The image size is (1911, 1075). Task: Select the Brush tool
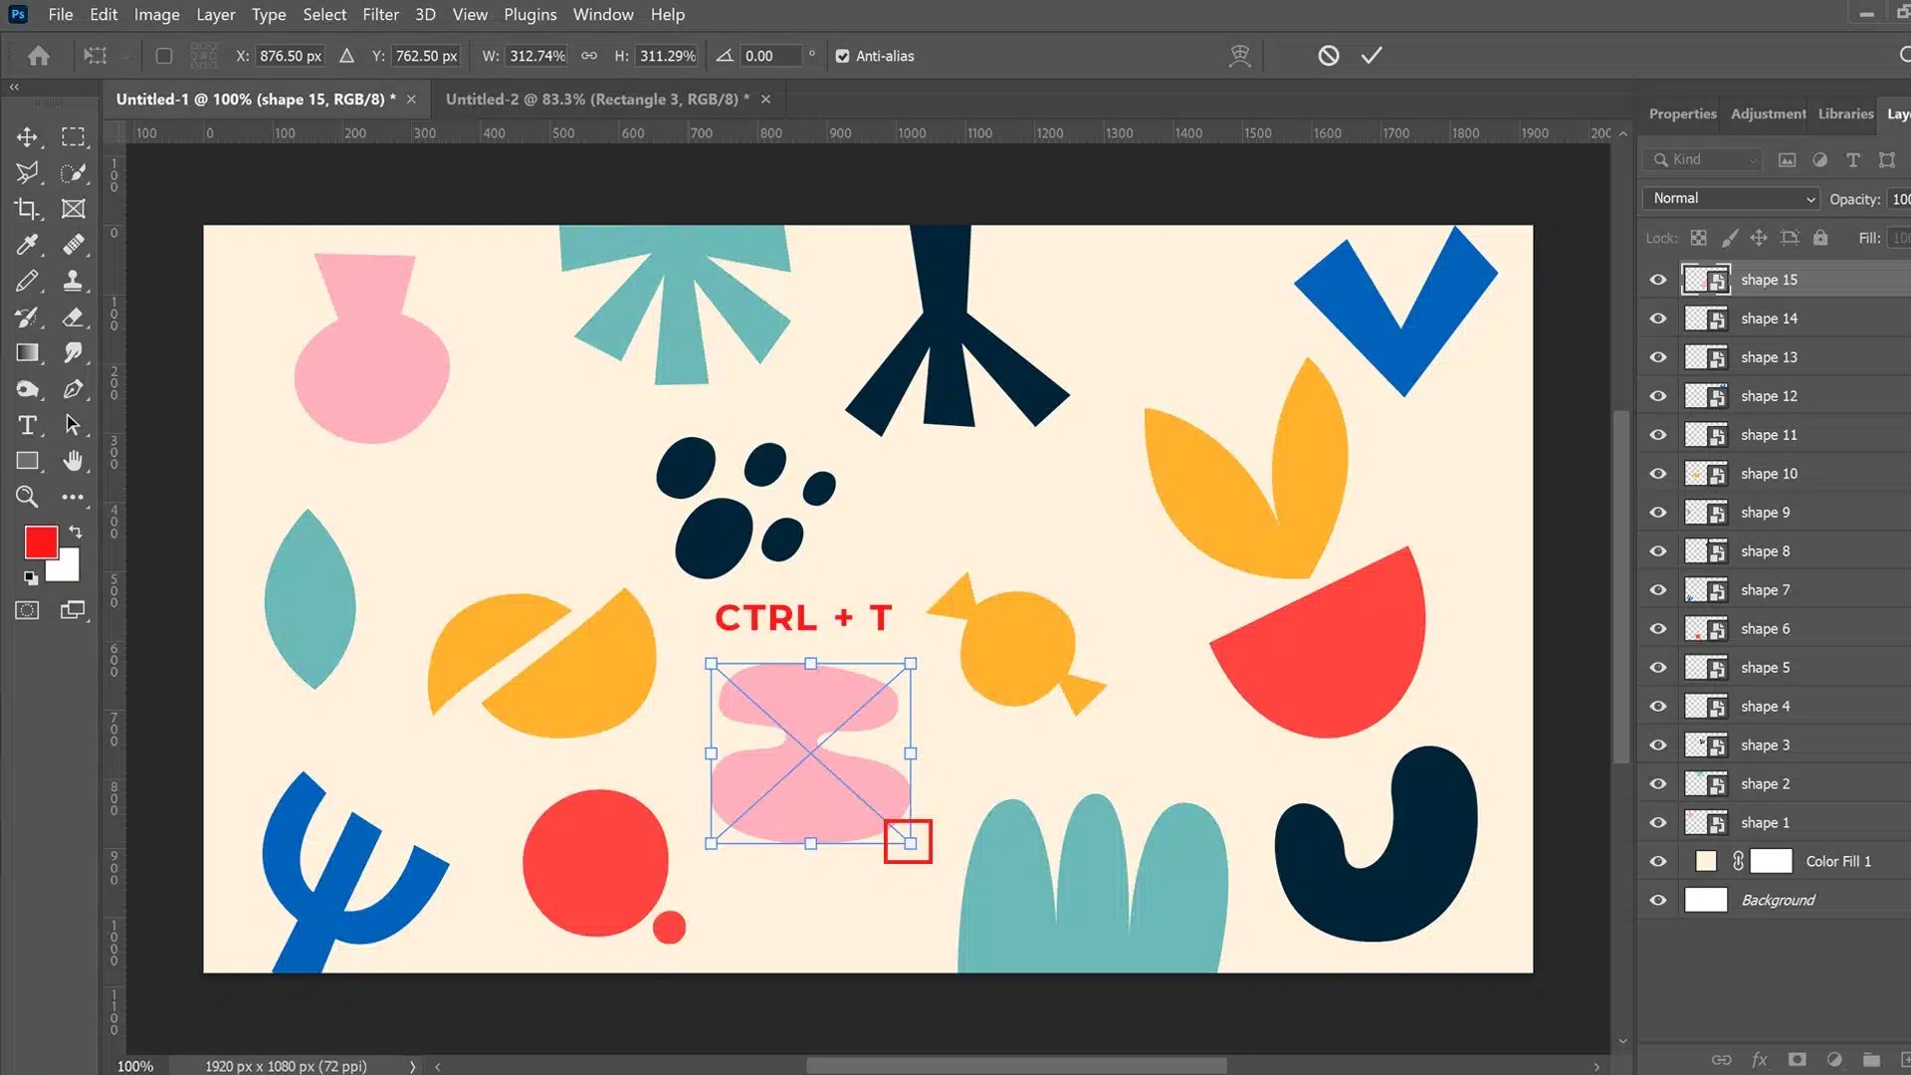[27, 281]
